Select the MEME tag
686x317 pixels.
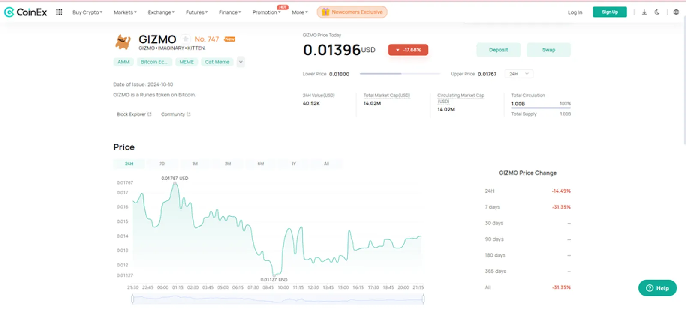(x=187, y=62)
